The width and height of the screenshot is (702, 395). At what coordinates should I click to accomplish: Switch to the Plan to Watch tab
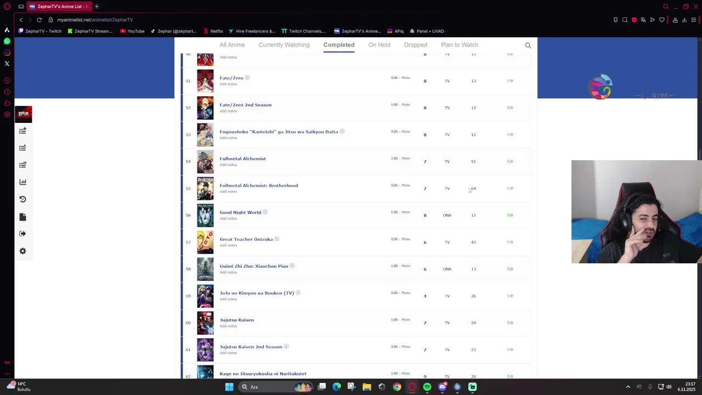(460, 45)
